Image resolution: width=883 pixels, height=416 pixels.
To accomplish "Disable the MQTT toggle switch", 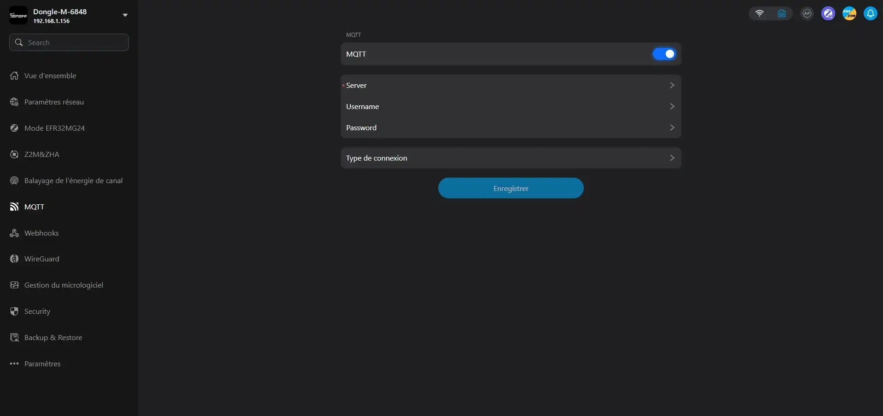I will (664, 54).
